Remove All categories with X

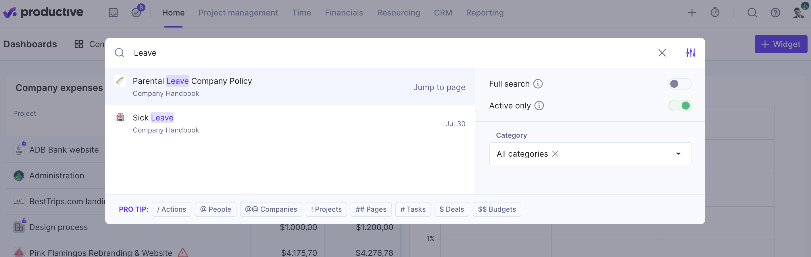pyautogui.click(x=555, y=154)
